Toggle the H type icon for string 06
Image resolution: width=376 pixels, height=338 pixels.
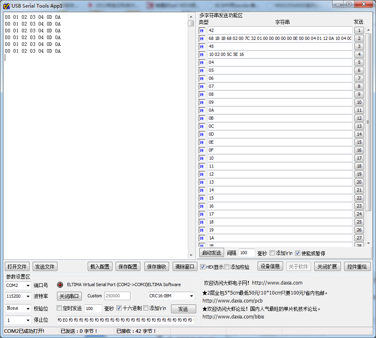tap(202, 79)
